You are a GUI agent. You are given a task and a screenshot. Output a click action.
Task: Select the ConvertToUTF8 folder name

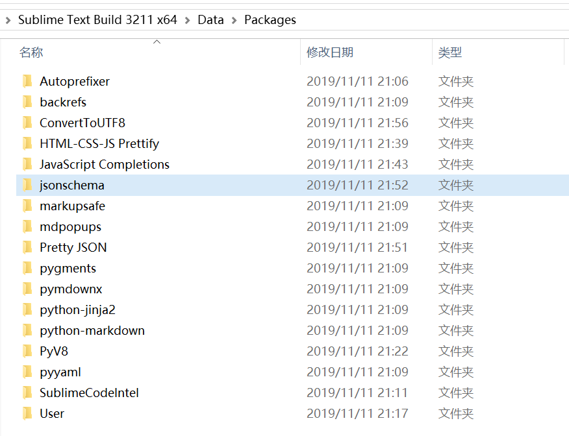(82, 123)
